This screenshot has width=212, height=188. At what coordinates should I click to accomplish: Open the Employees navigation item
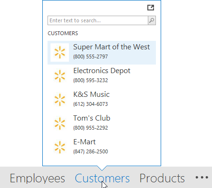38,178
